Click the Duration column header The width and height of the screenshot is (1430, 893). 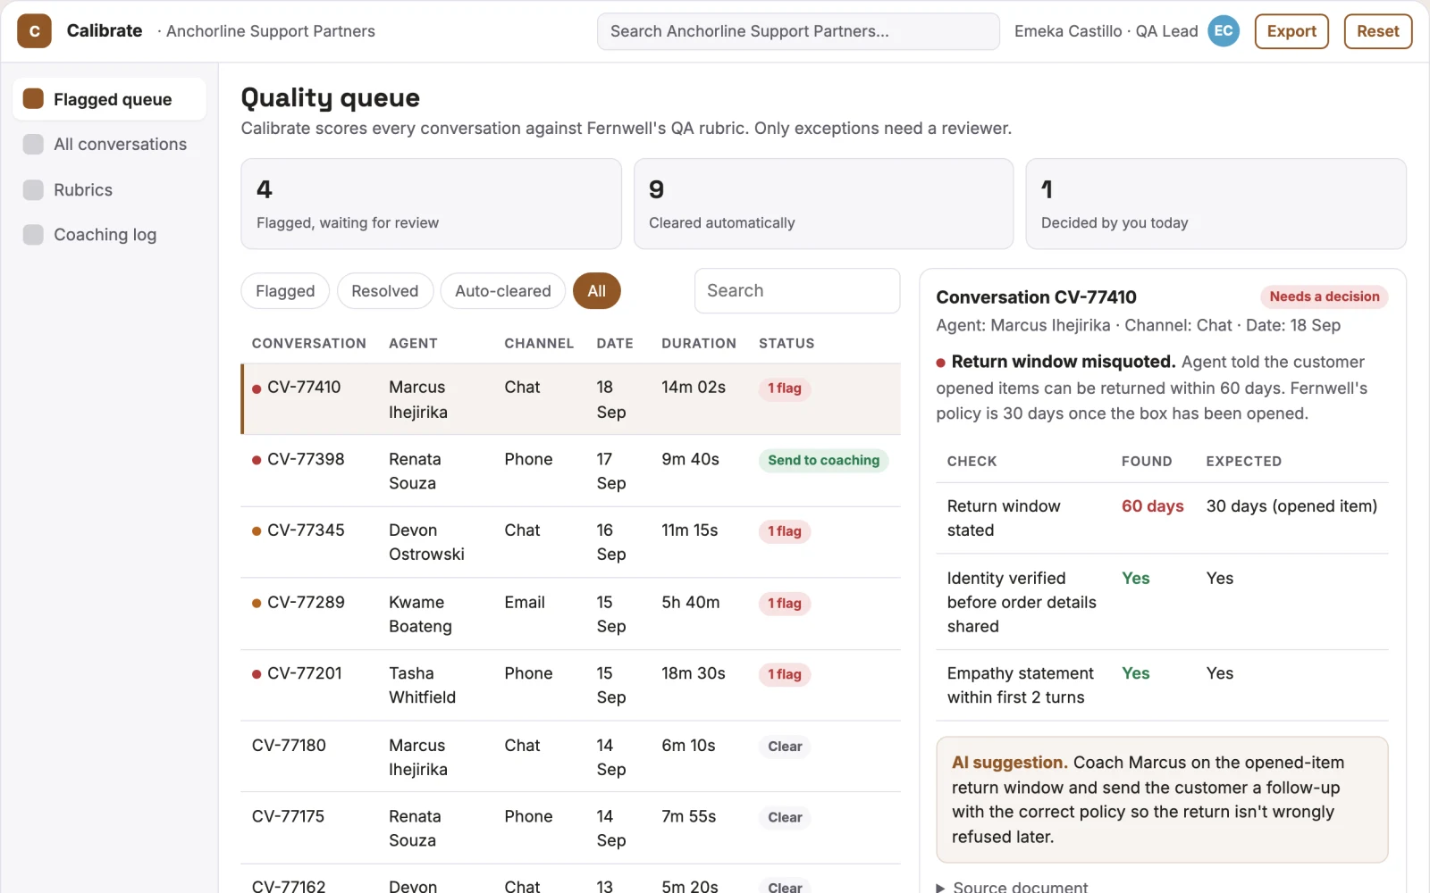tap(699, 343)
